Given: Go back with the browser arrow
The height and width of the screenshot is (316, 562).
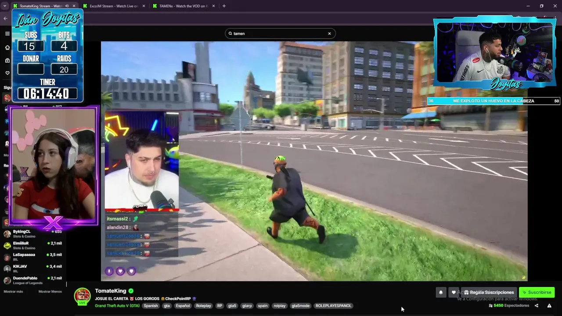Looking at the screenshot, I should point(5,18).
